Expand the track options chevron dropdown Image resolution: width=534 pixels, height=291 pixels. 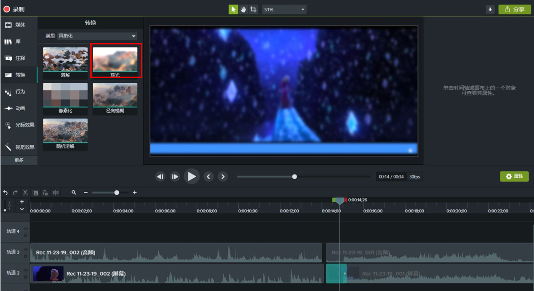22,209
